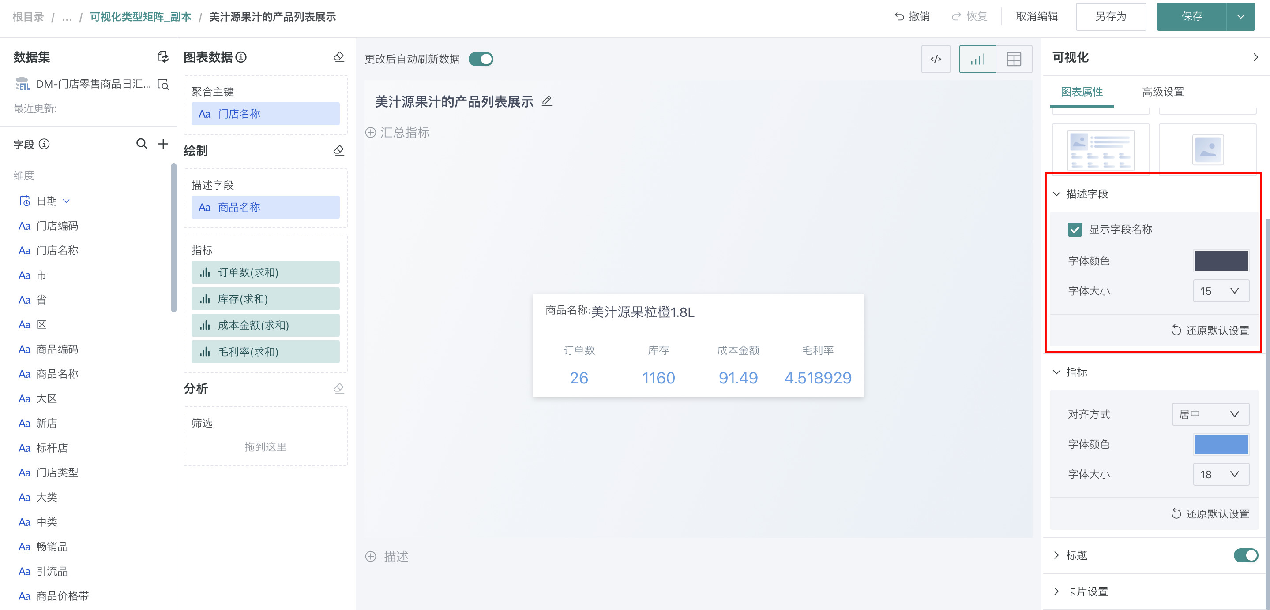This screenshot has height=610, width=1270.
Task: Uncheck the 显示字段名称 checkbox
Action: click(1075, 230)
